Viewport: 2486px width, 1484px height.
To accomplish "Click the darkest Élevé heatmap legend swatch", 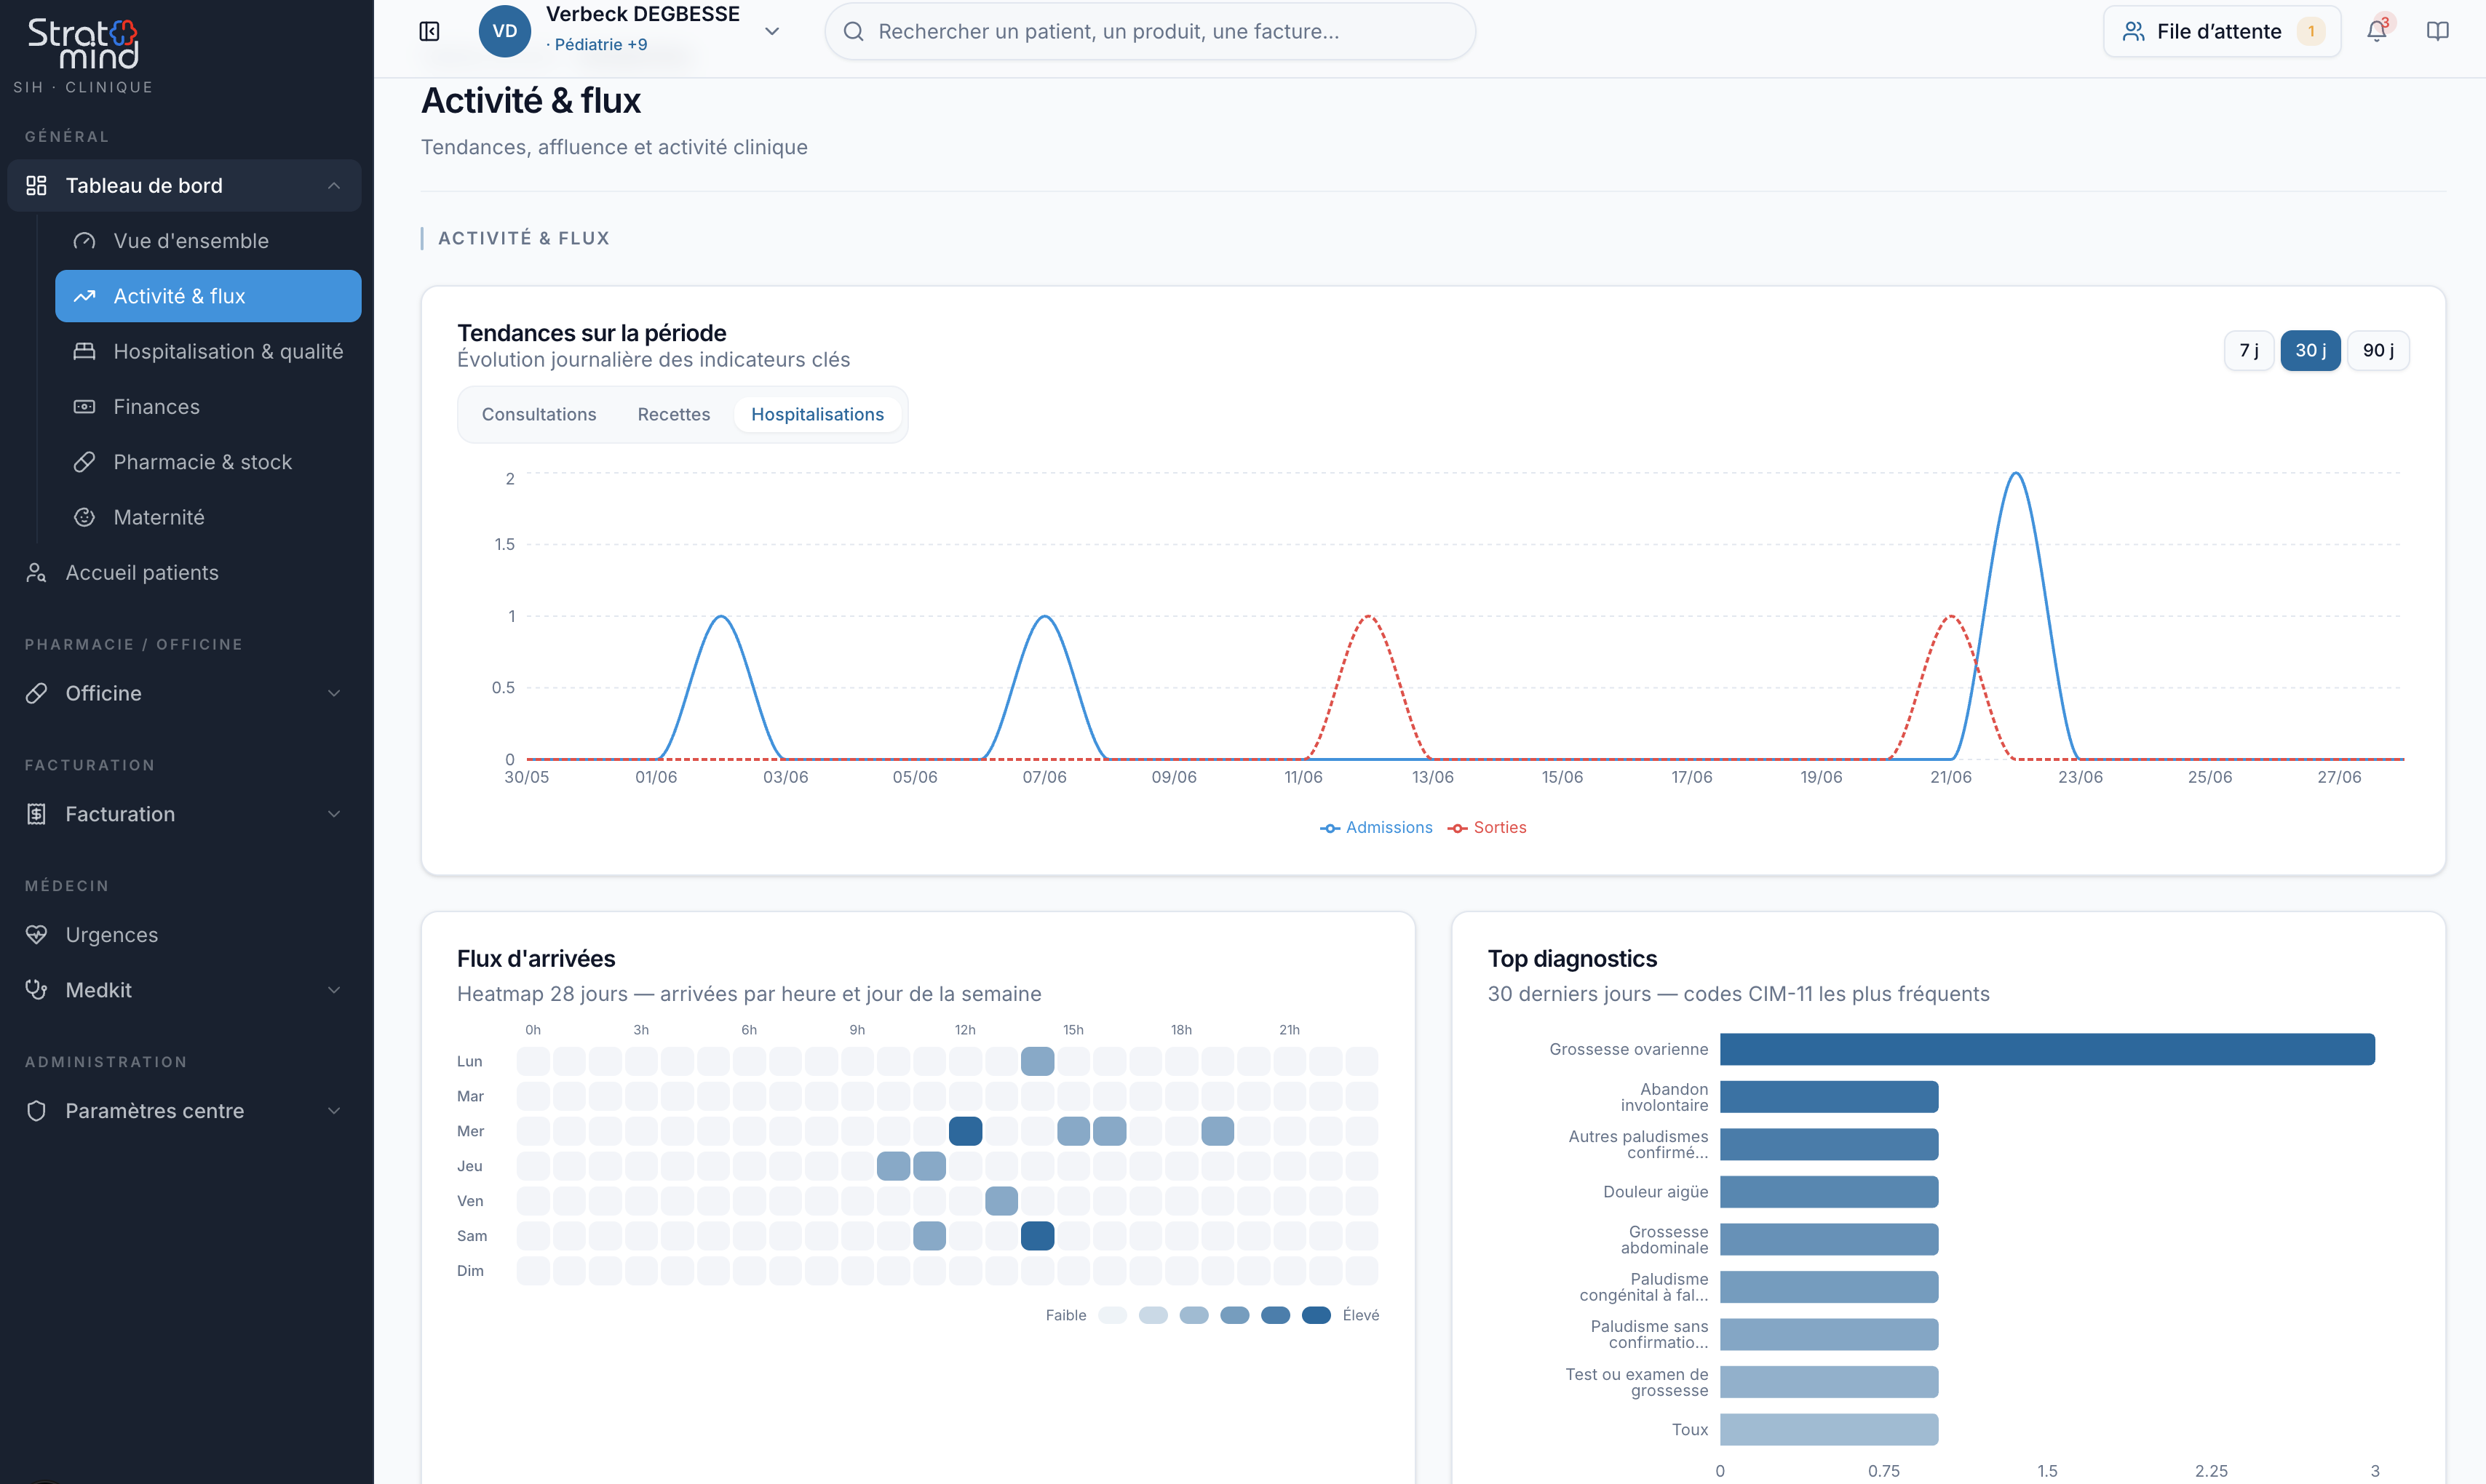I will tap(1317, 1315).
